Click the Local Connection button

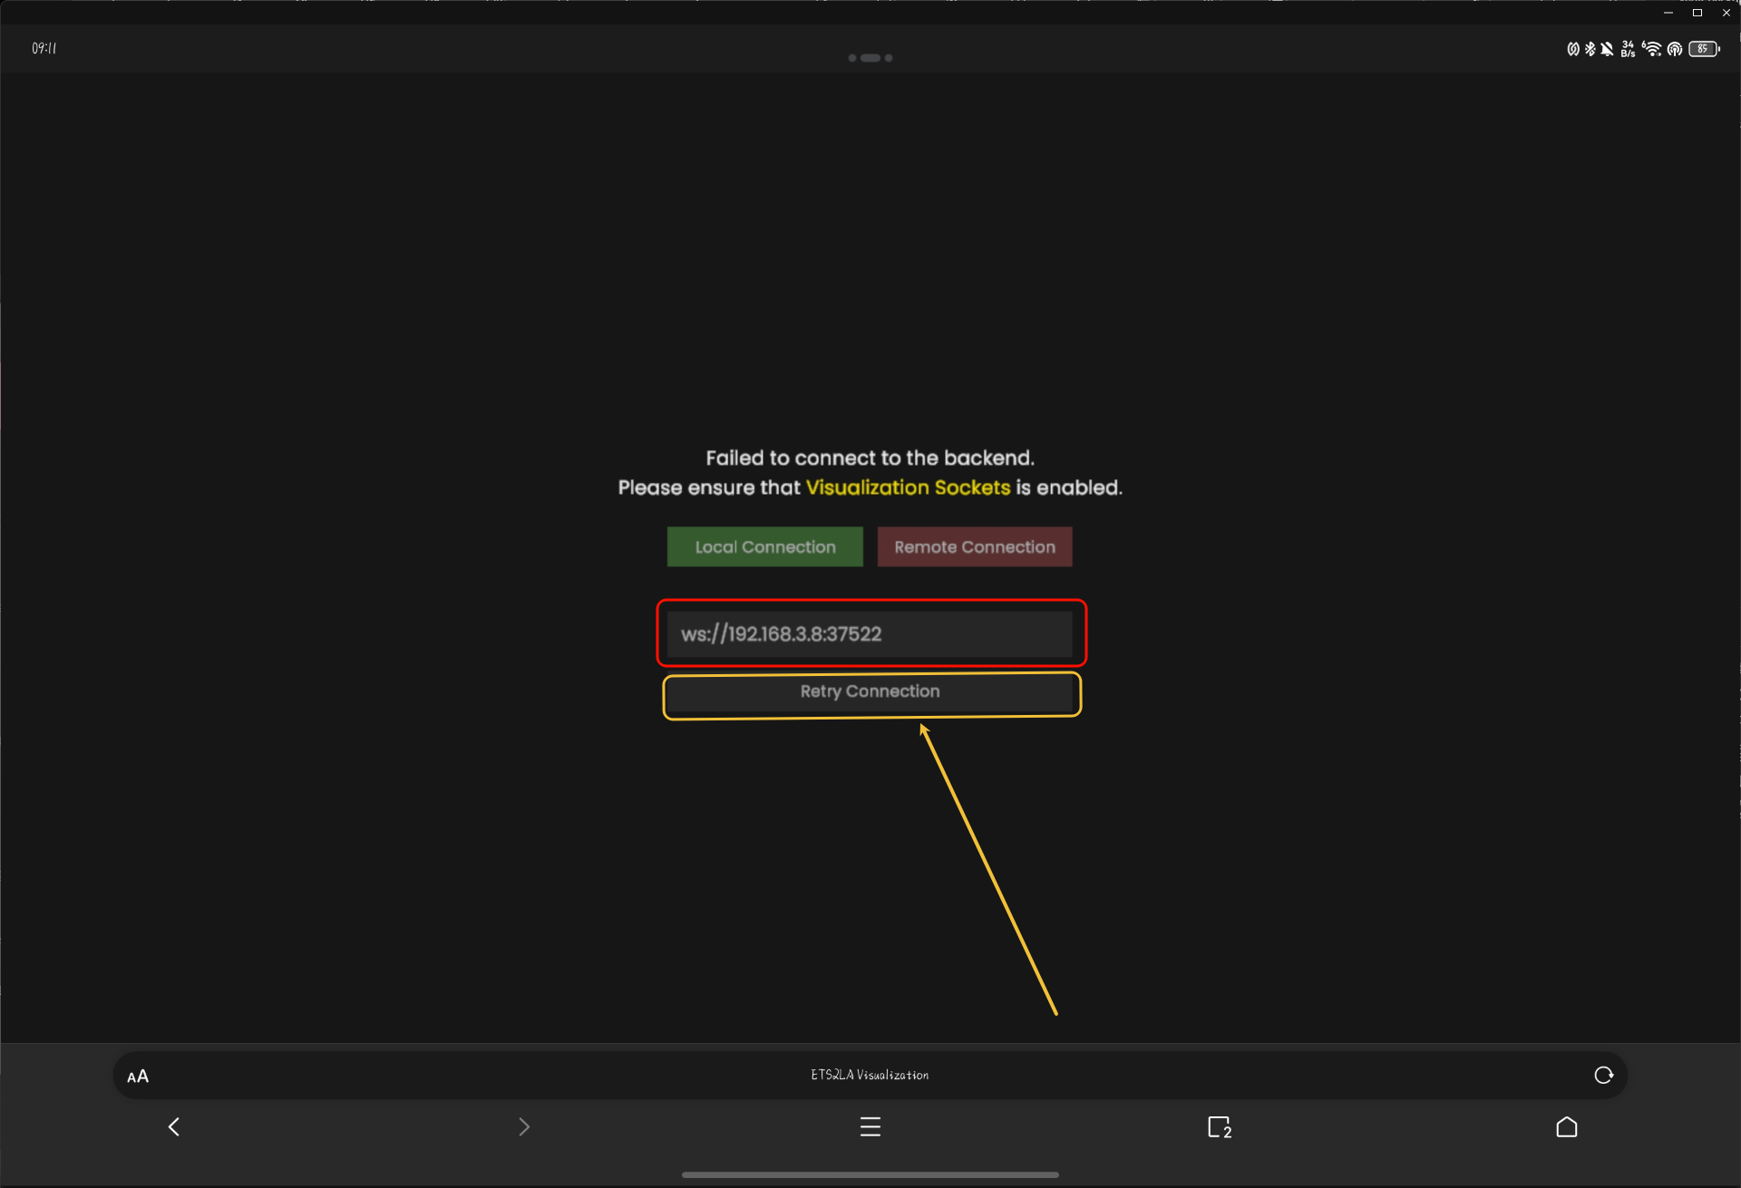coord(764,547)
